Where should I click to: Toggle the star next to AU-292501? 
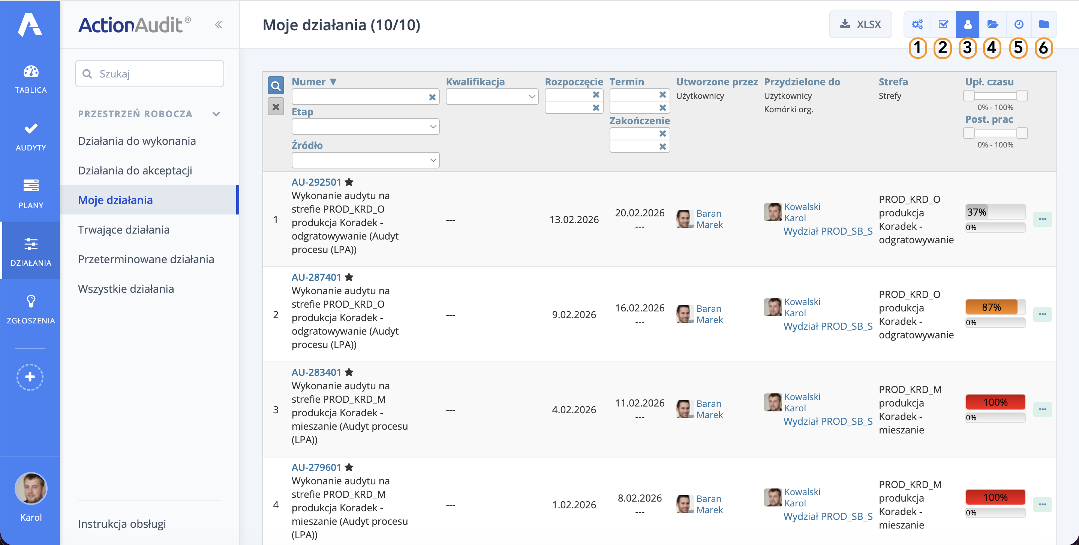[x=349, y=182]
